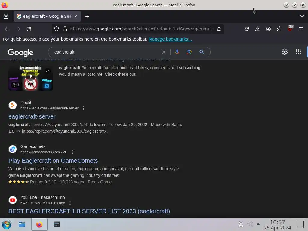
Task: Open BEST EAGLERCRAFT 1.8 SERVER LIST 2023 link
Action: pos(89,211)
